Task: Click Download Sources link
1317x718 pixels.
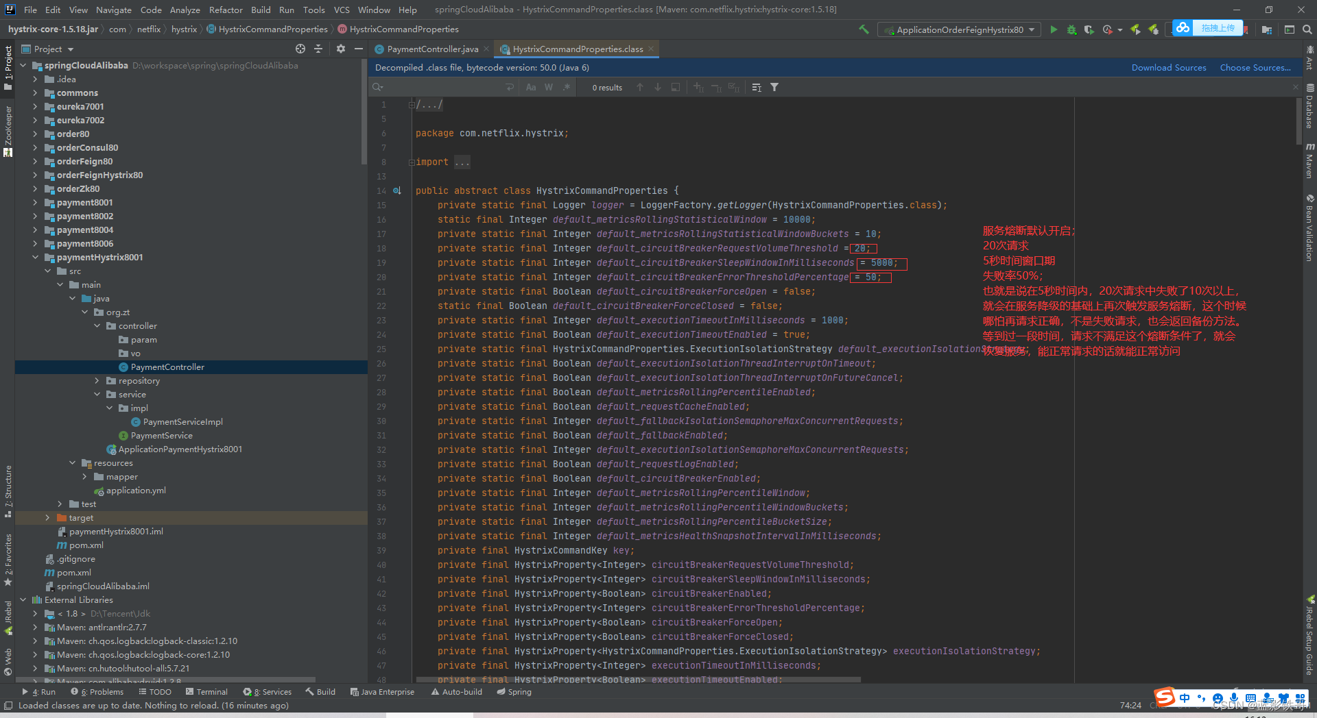Action: pos(1169,67)
